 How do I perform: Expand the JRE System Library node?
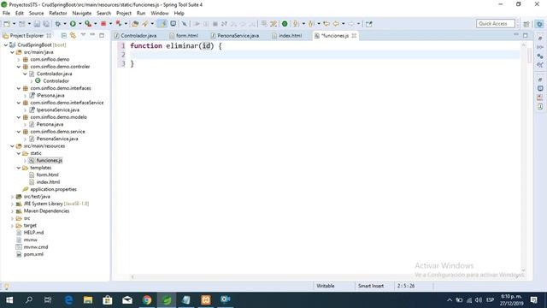click(x=12, y=204)
